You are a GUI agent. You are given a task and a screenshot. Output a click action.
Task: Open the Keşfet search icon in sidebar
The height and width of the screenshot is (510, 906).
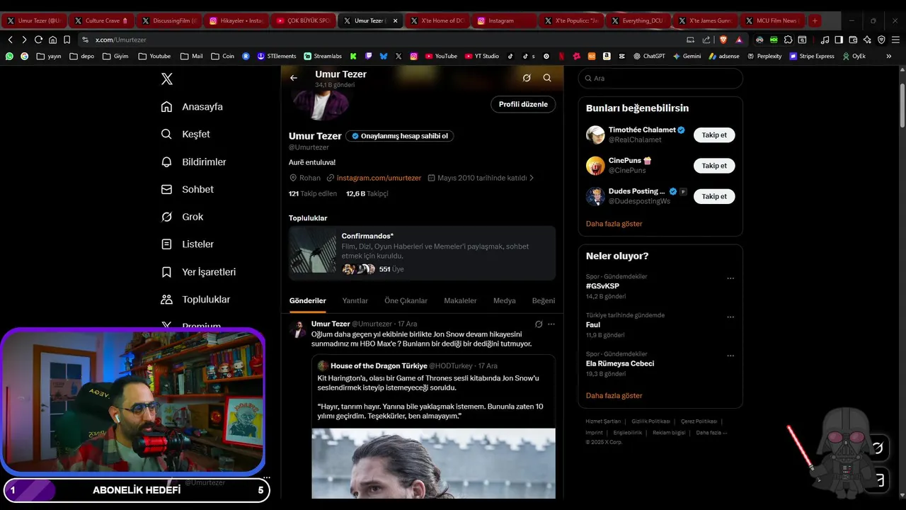tap(166, 134)
